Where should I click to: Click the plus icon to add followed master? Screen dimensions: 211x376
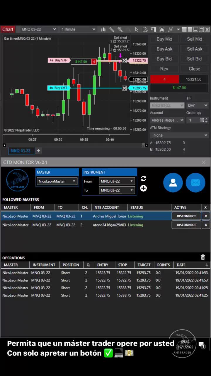(x=143, y=188)
